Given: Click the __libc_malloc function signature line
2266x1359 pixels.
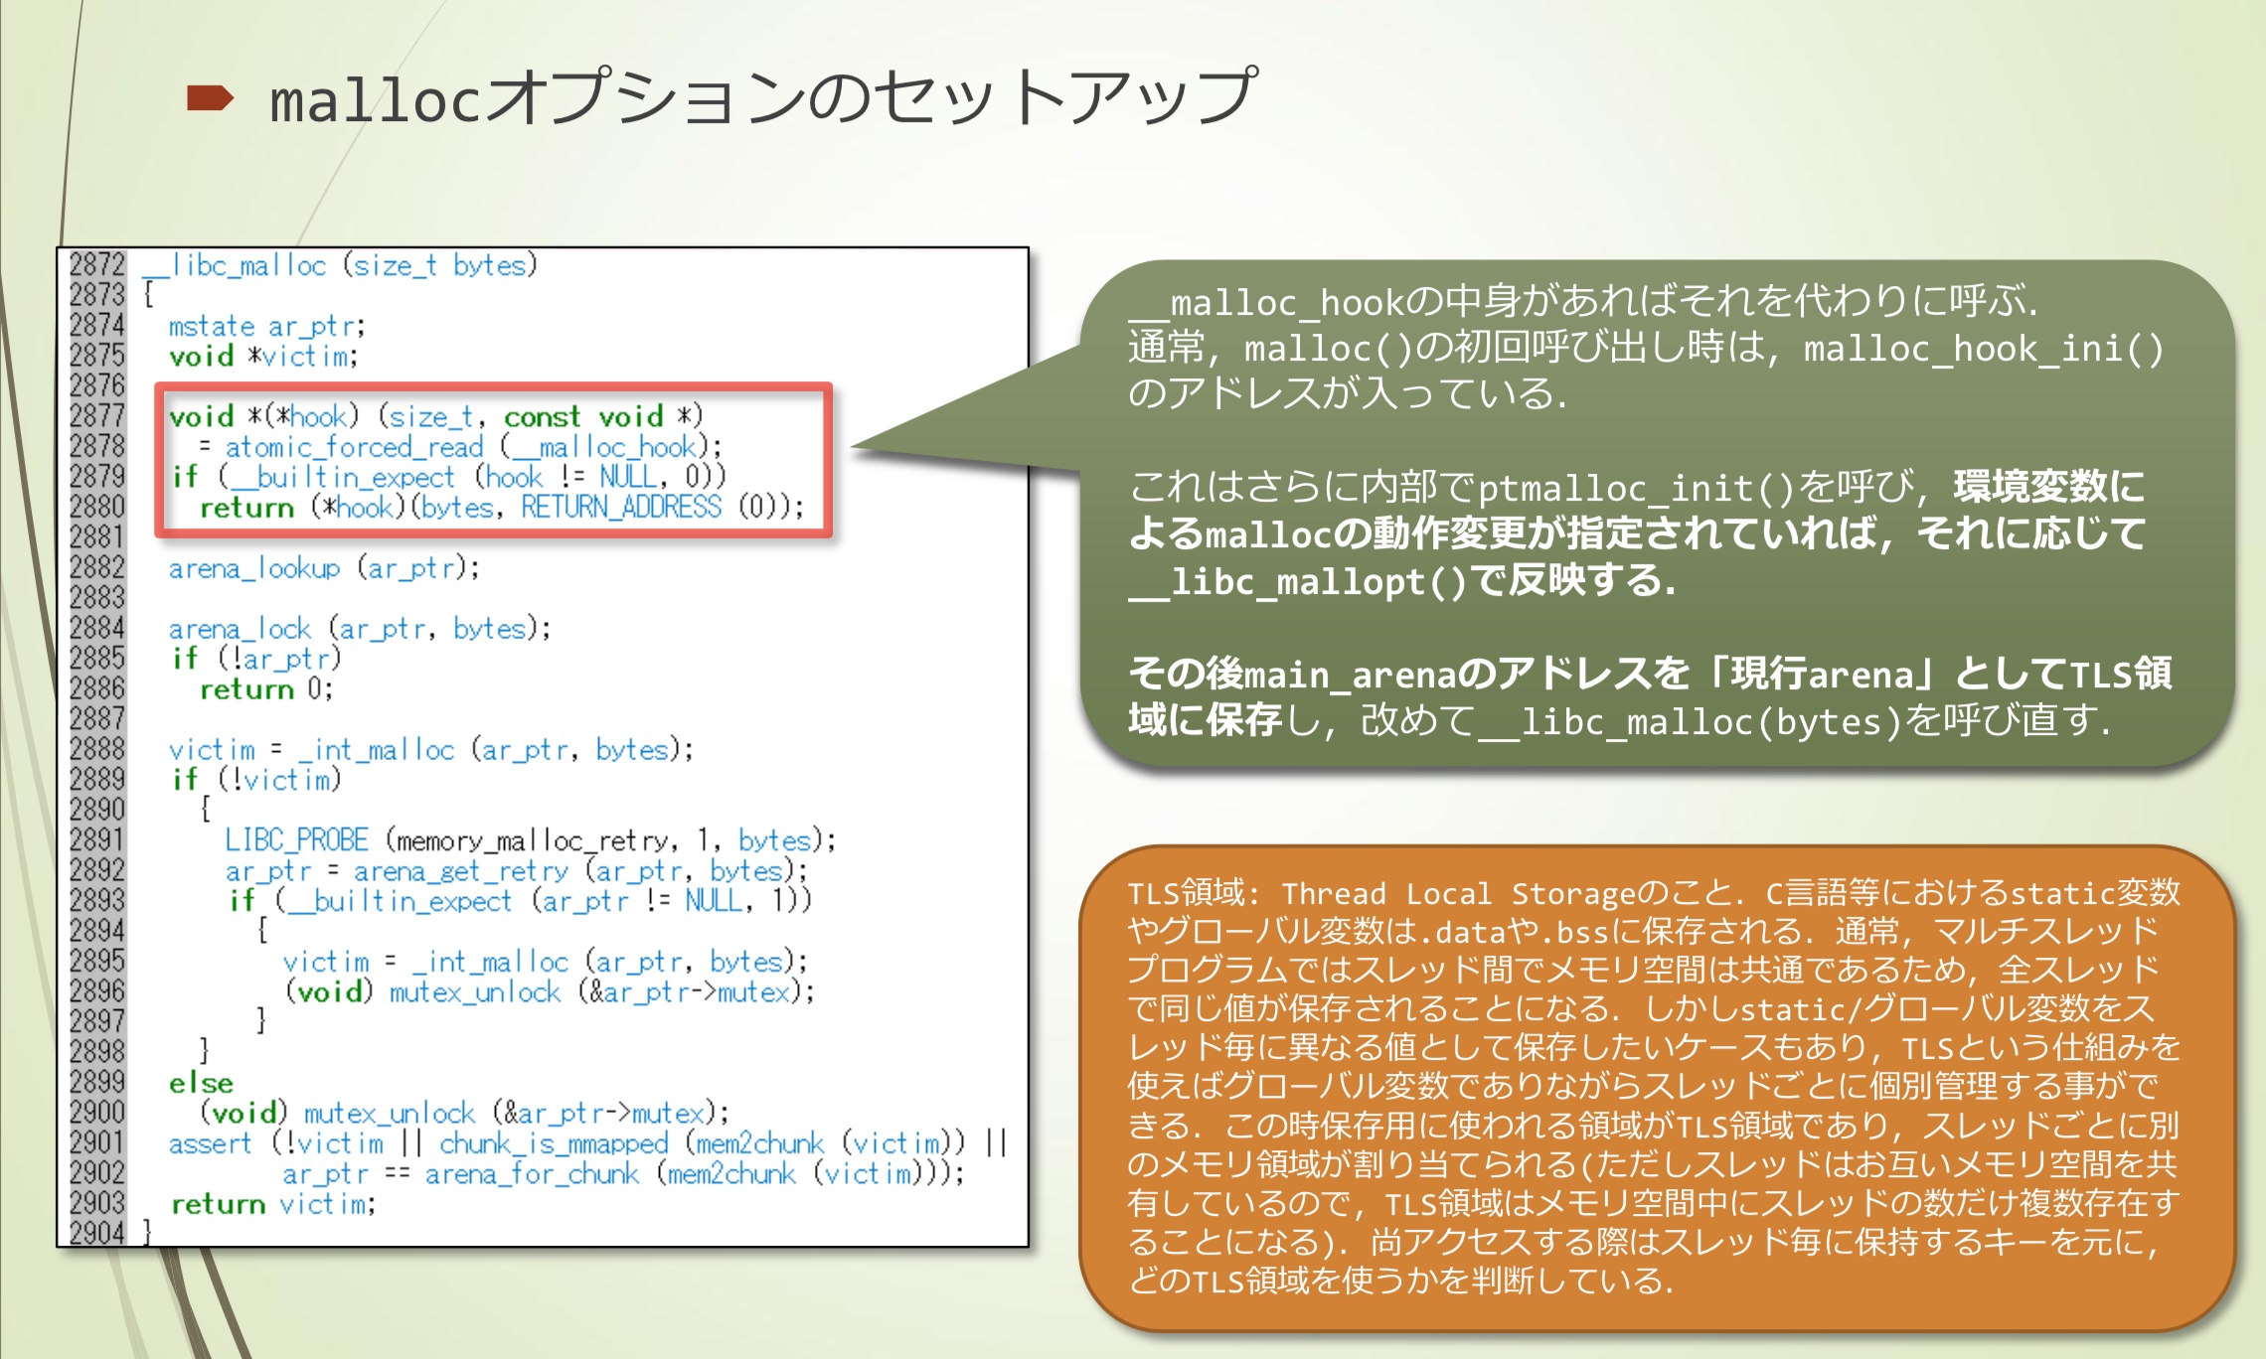Looking at the screenshot, I should [342, 265].
